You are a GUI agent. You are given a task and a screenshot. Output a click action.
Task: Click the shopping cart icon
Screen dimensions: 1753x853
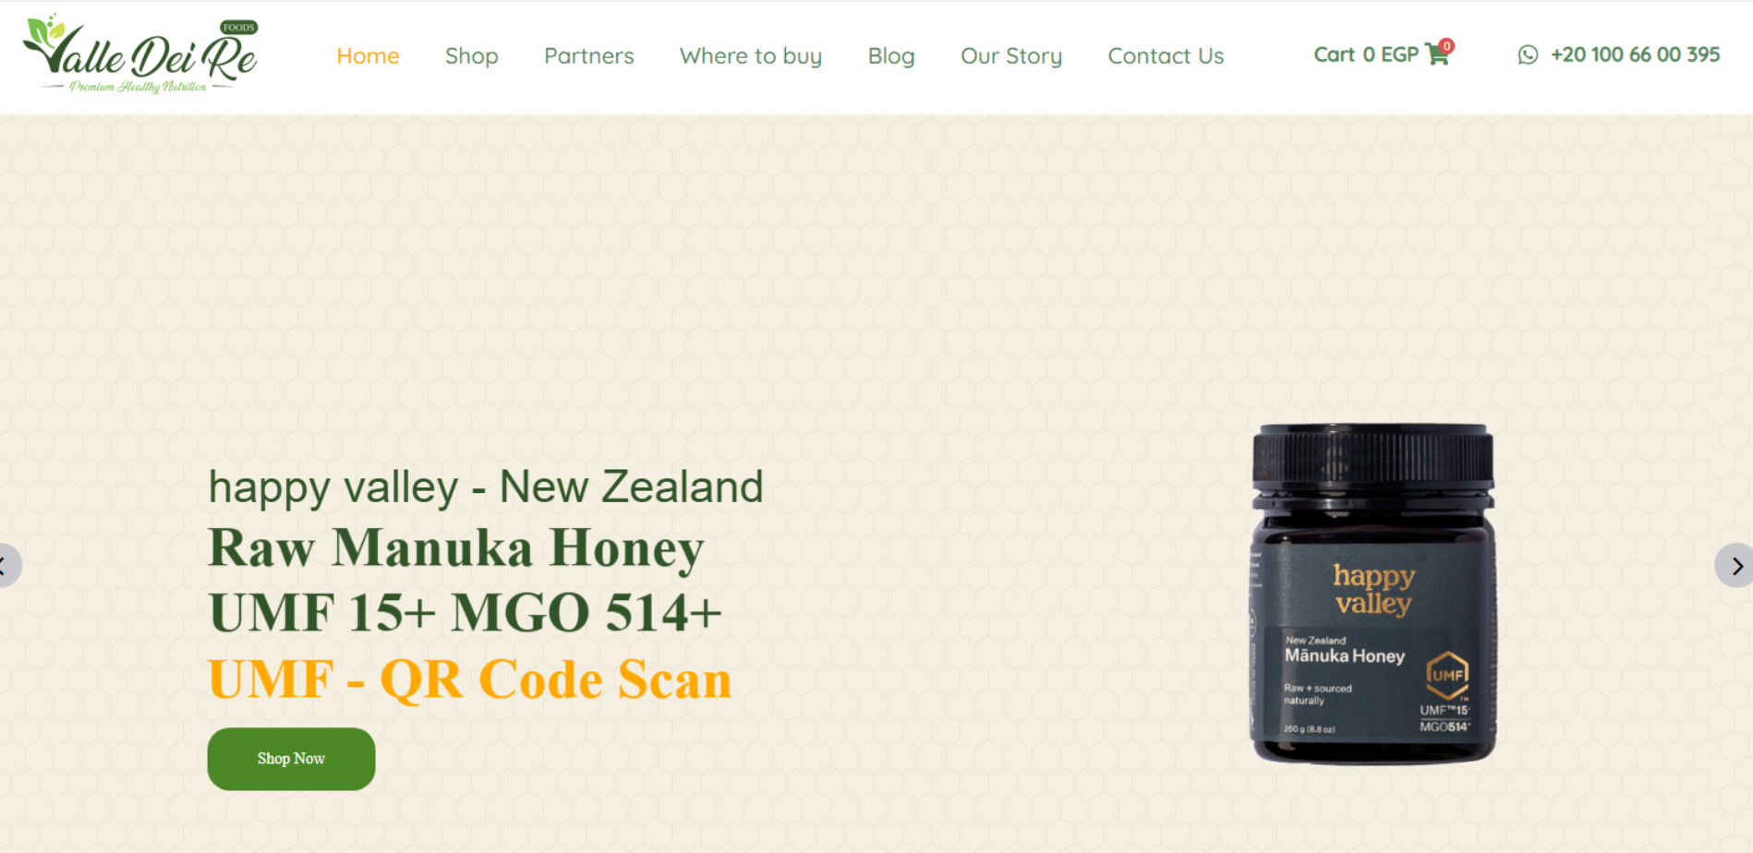(1436, 55)
